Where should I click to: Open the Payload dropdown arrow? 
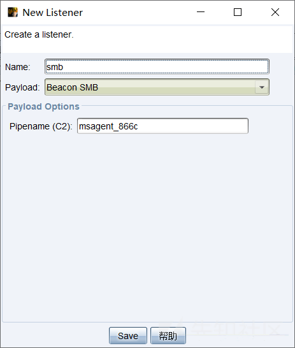point(262,87)
